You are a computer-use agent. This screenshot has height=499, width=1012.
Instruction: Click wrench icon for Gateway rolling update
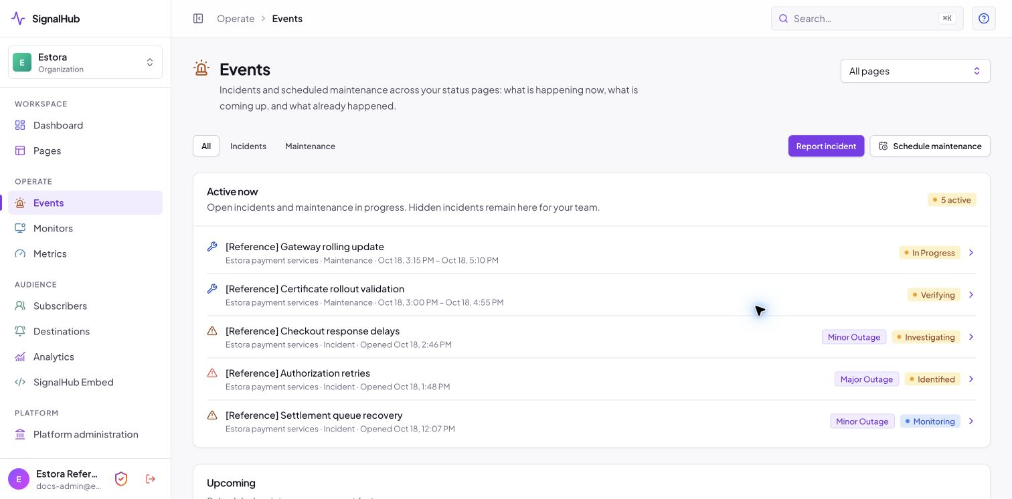[212, 246]
